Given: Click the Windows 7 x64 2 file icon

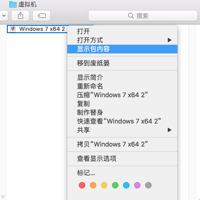Looking at the screenshot, I should 13,29.
